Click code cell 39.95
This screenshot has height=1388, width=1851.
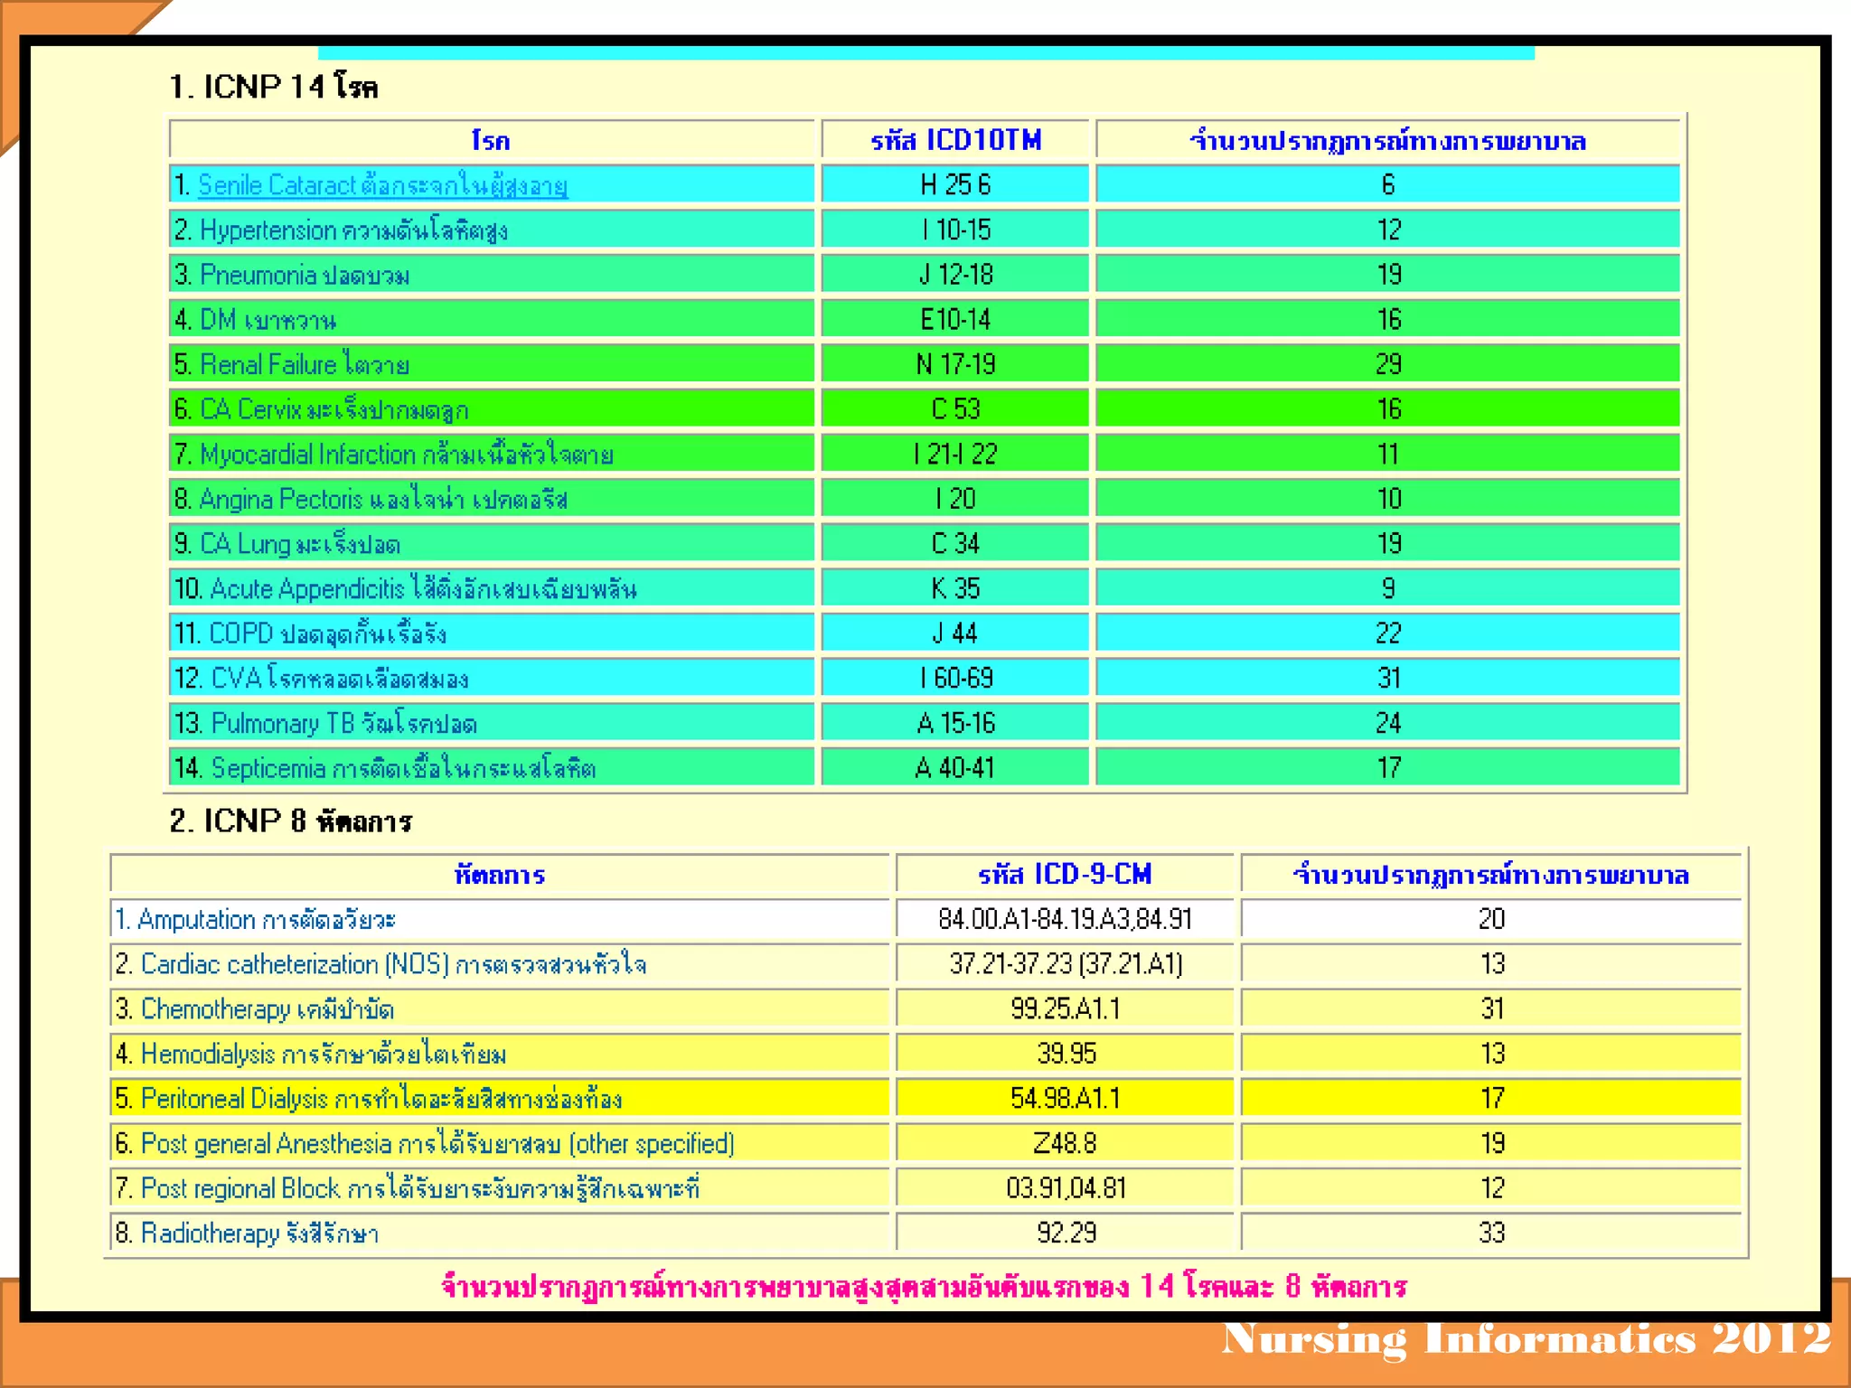(1065, 1054)
